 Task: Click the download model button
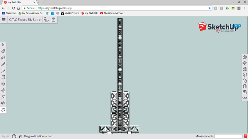pyautogui.click(x=54, y=20)
